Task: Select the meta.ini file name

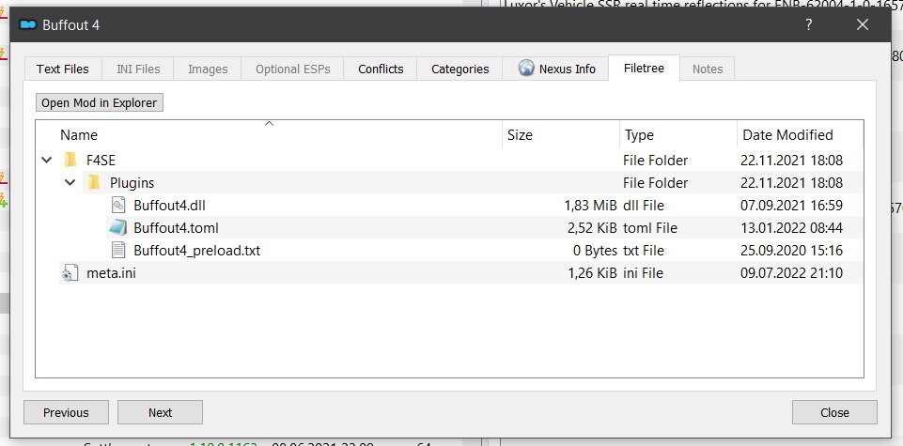Action: pos(111,273)
